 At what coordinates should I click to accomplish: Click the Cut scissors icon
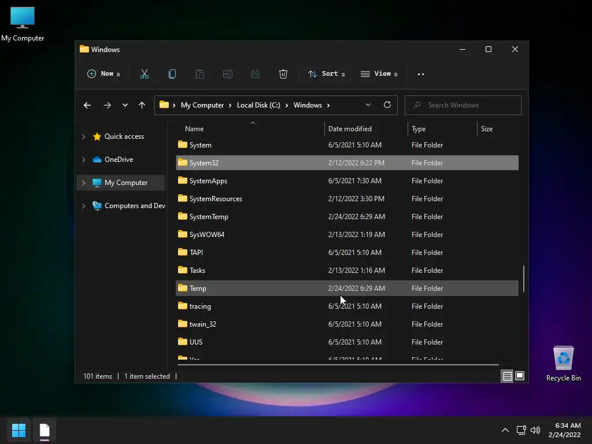coord(144,74)
